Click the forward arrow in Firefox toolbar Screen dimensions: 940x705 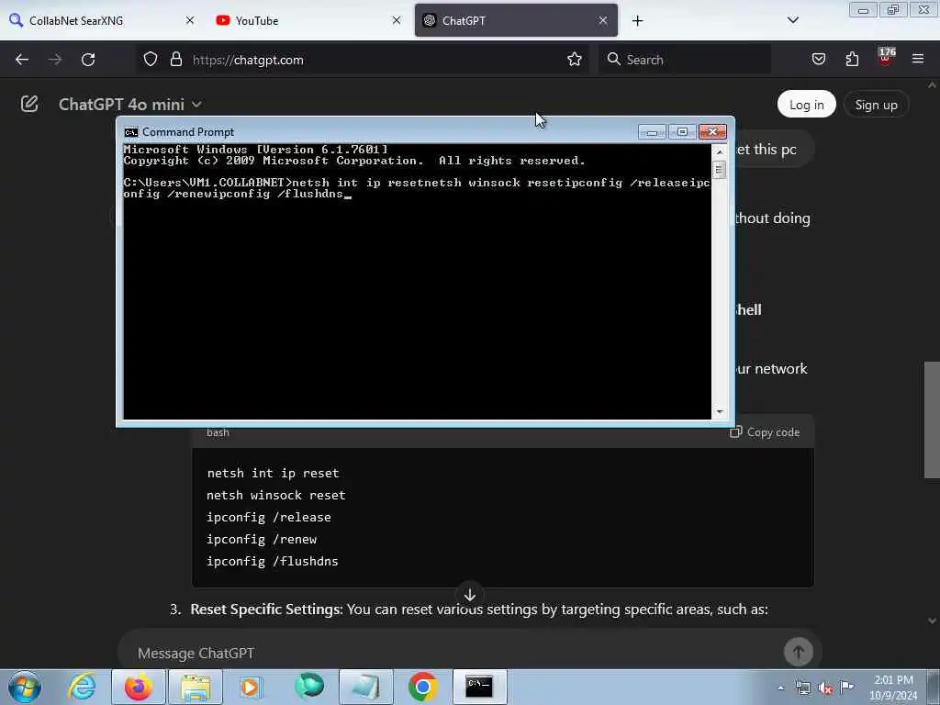point(54,60)
